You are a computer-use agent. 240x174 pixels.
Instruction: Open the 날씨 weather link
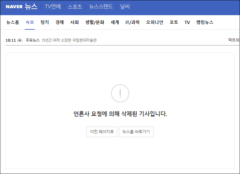(125, 7)
